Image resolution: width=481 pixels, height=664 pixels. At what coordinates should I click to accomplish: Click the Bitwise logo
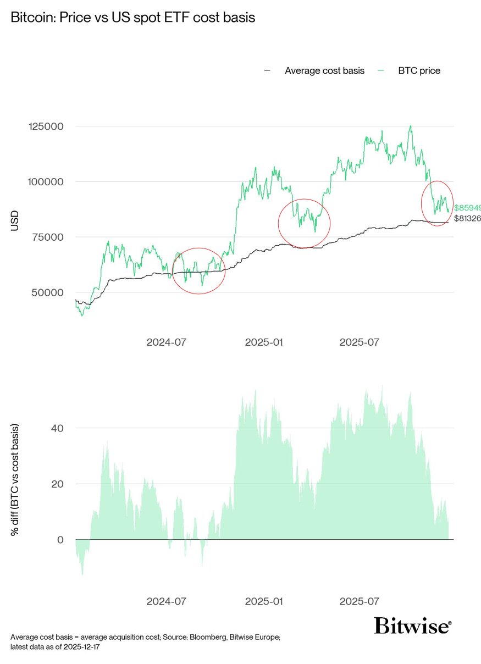tap(413, 626)
